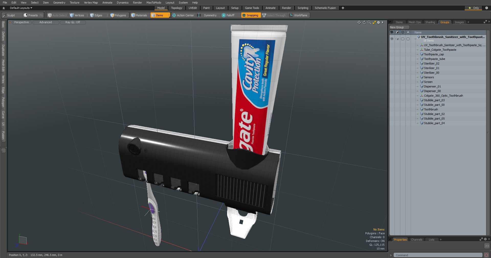Click the eye column header in the Groups list

[392, 32]
